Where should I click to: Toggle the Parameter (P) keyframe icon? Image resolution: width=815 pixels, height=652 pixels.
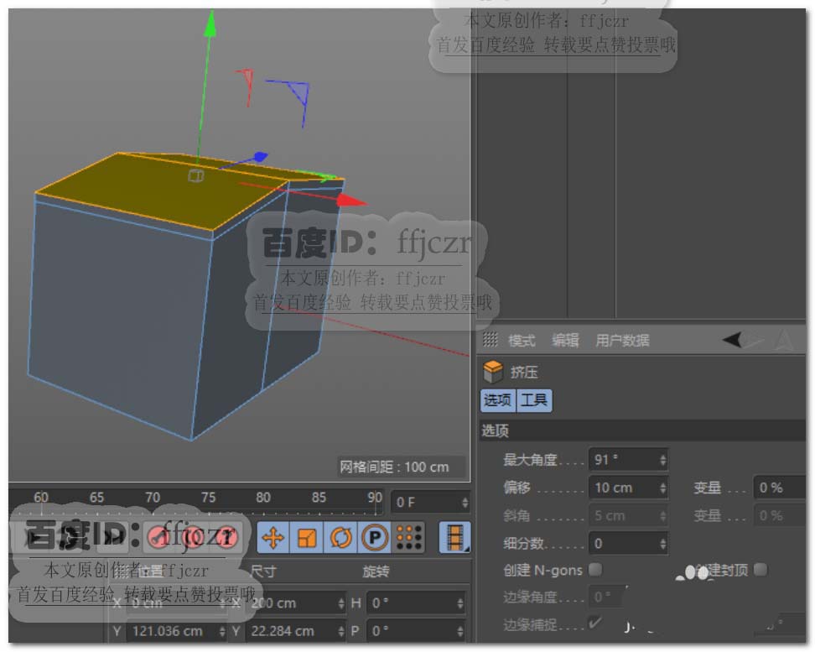coord(374,538)
